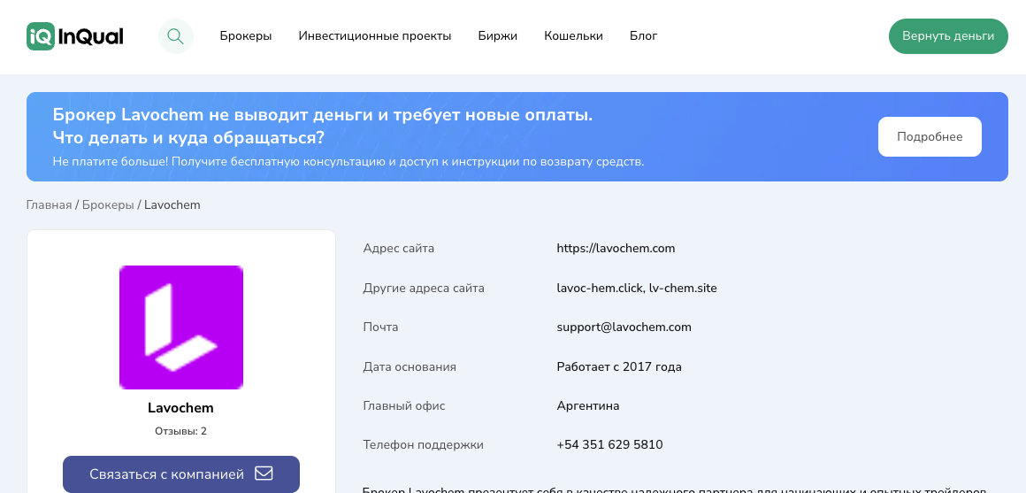
Task: Click the Дата основания label
Action: click(410, 366)
